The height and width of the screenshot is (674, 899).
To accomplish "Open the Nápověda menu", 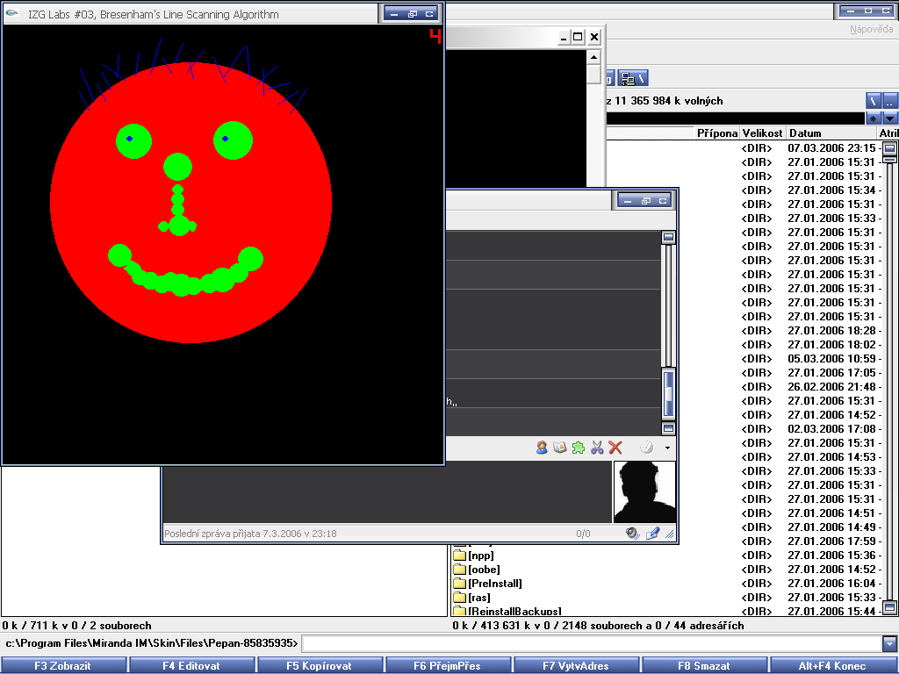I will 871,29.
